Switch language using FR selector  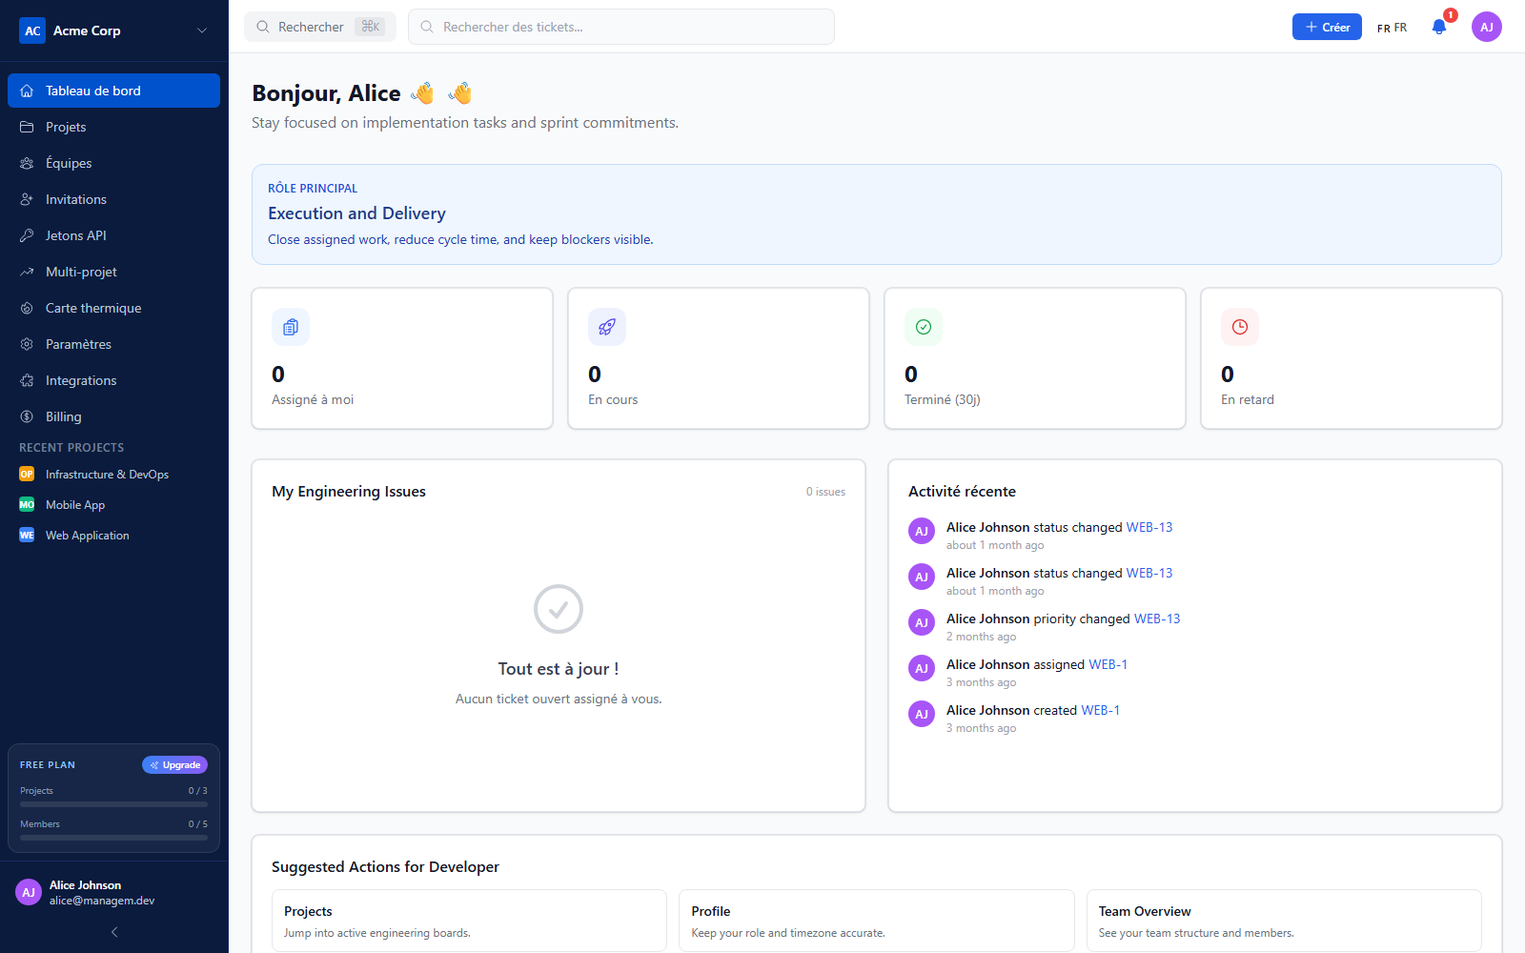coord(1392,28)
